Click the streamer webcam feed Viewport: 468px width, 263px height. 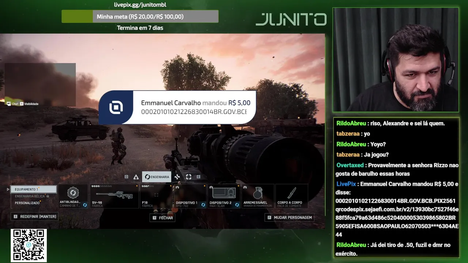pos(396,60)
